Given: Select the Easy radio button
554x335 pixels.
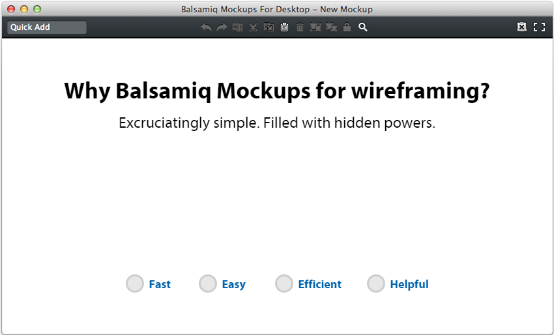Looking at the screenshot, I should pos(208,284).
